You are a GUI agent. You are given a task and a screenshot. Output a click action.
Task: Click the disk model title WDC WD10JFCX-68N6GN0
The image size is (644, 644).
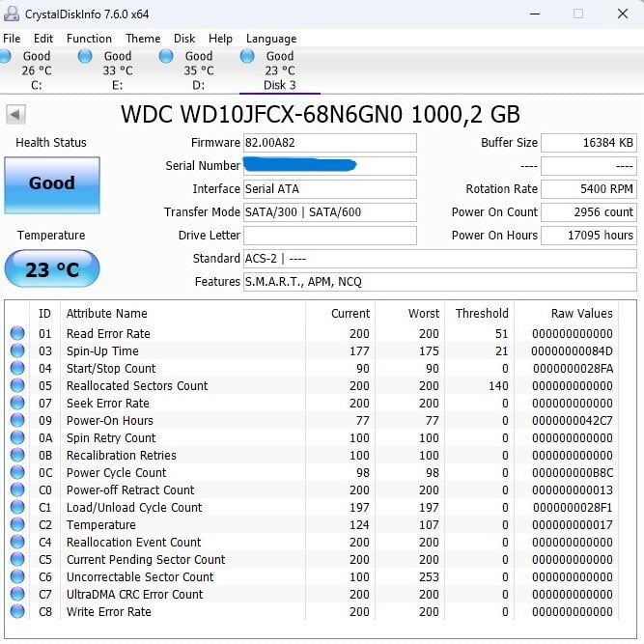pos(262,114)
